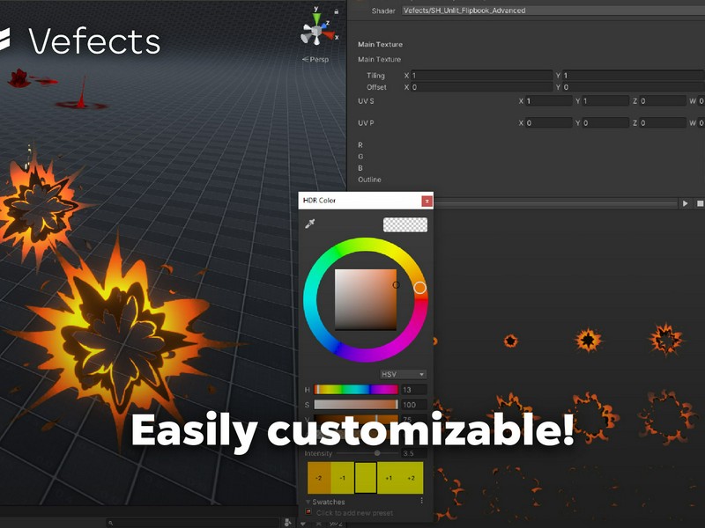Click 'Click to add new preset'
The height and width of the screenshot is (528, 705).
coord(354,513)
